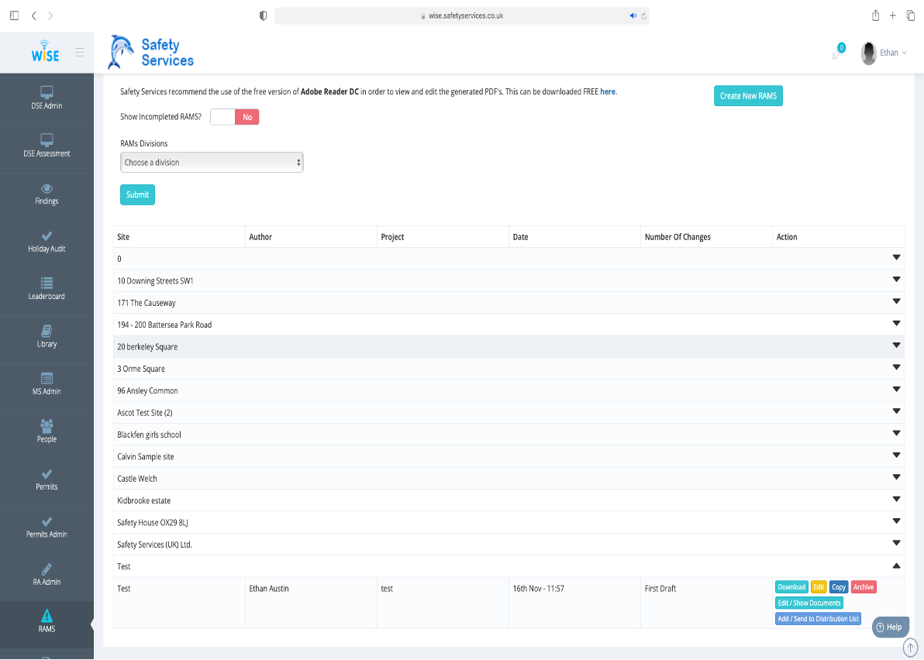Expand 194 - 200 Battersea Park Road row
The width and height of the screenshot is (924, 660).
(896, 323)
